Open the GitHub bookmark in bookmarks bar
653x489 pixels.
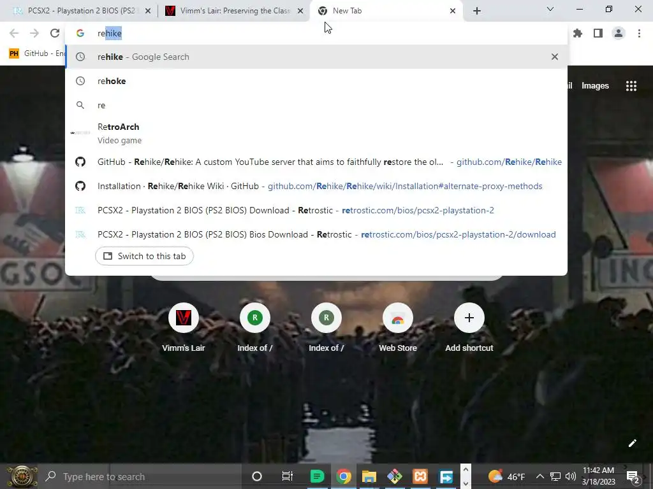[37, 53]
